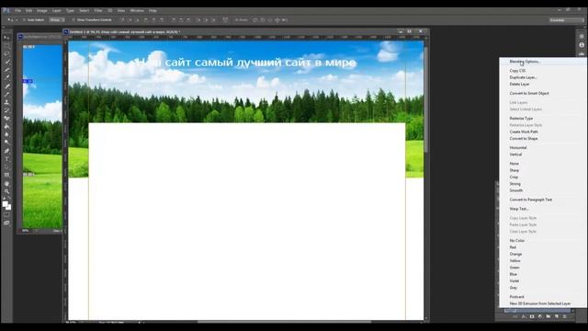Open the Move tool preset picker arrow
The image size is (588, 331).
(17, 20)
